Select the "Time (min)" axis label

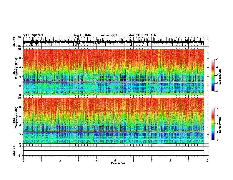pyautogui.click(x=118, y=163)
